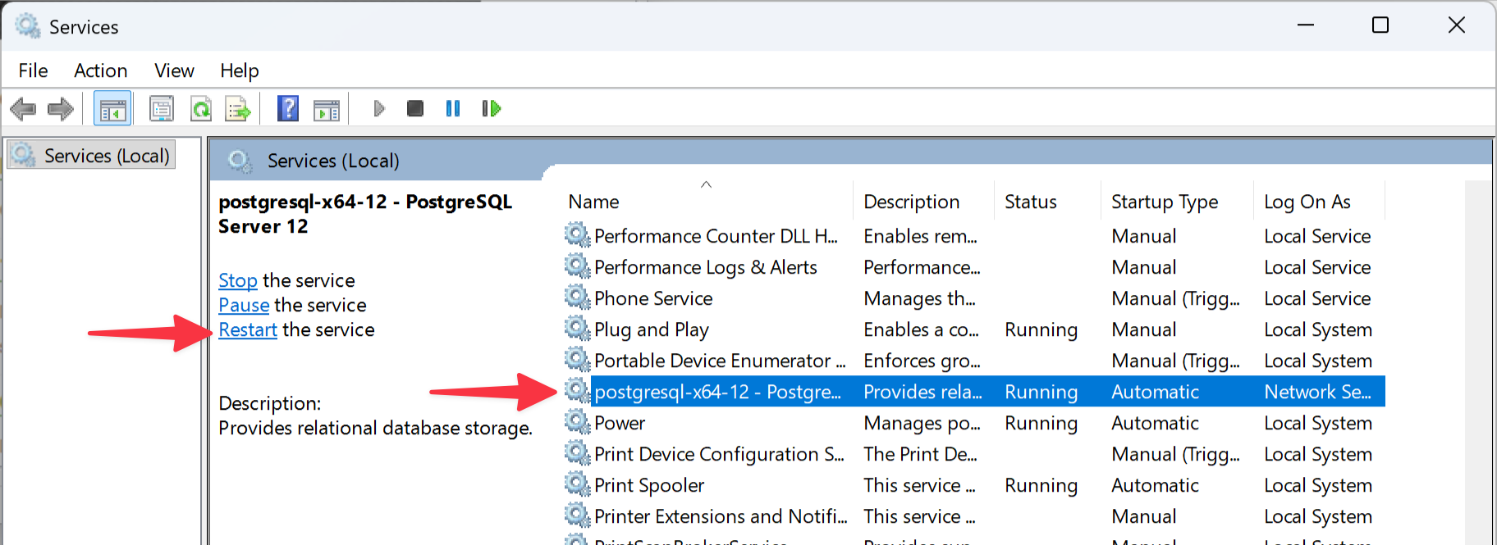Viewport: 1497px width, 545px height.
Task: Click the Start Service play icon
Action: [x=379, y=108]
